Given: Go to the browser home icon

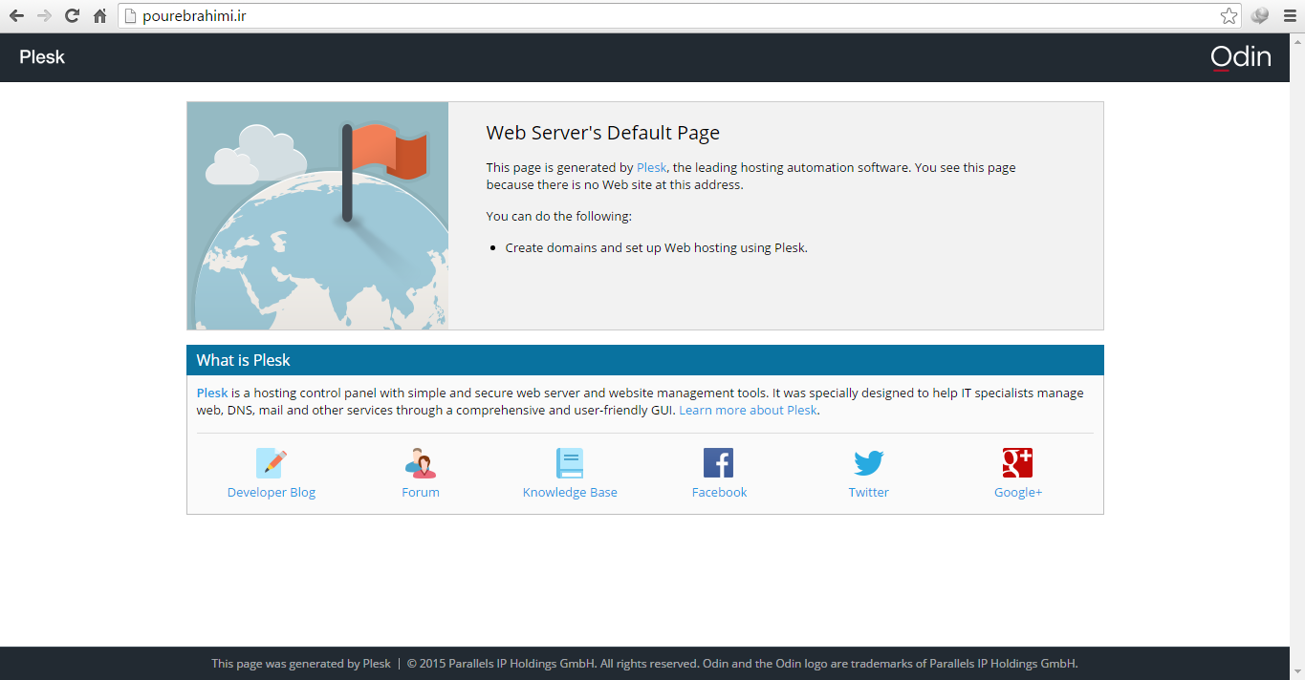Looking at the screenshot, I should 99,16.
